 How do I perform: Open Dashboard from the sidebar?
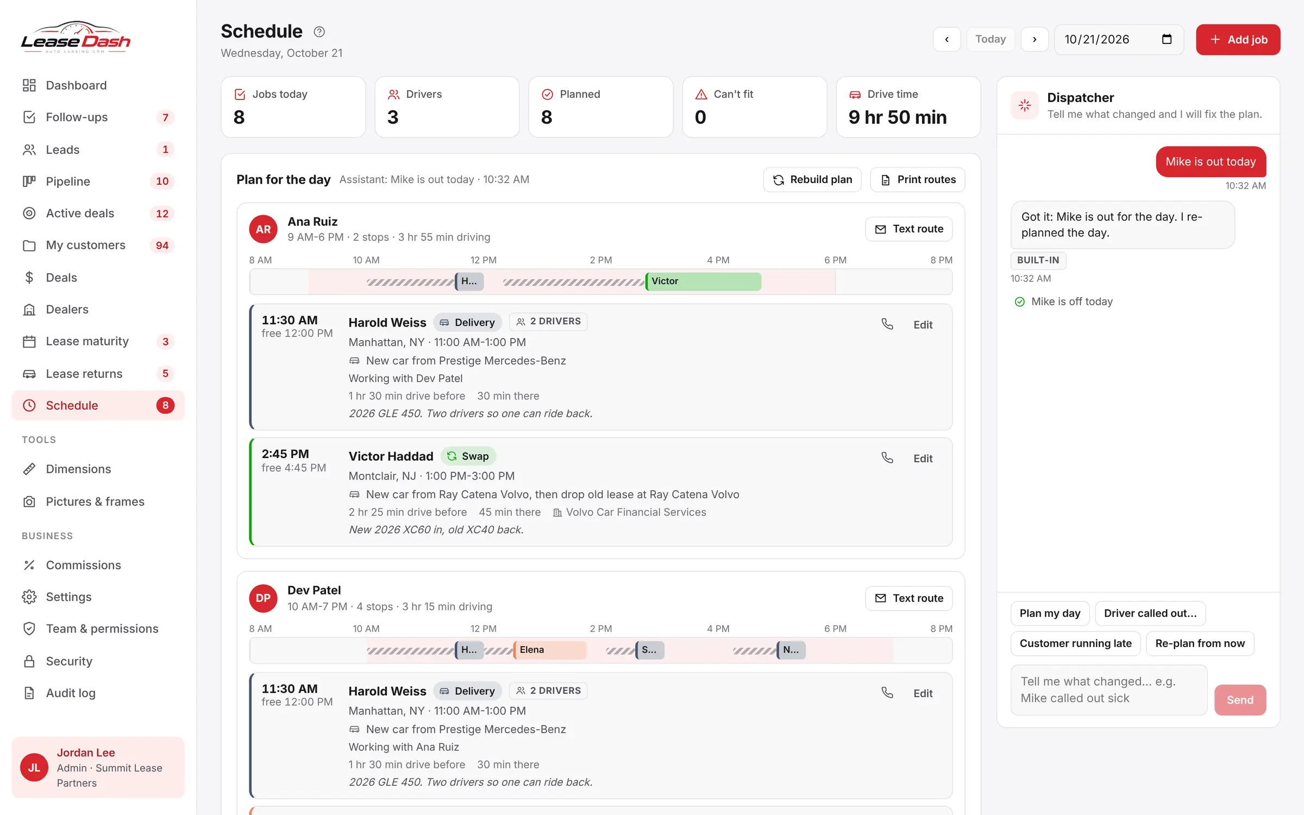coord(98,85)
